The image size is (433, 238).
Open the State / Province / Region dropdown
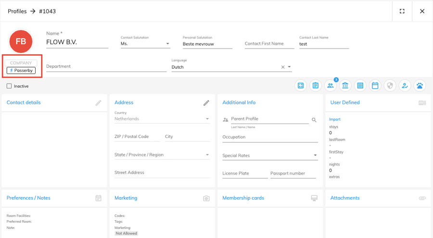click(207, 155)
